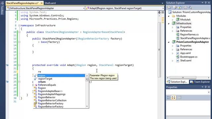This screenshot has width=212, height=119.
Task: Open Properties panel window options dropdown
Action: pyautogui.click(x=202, y=87)
